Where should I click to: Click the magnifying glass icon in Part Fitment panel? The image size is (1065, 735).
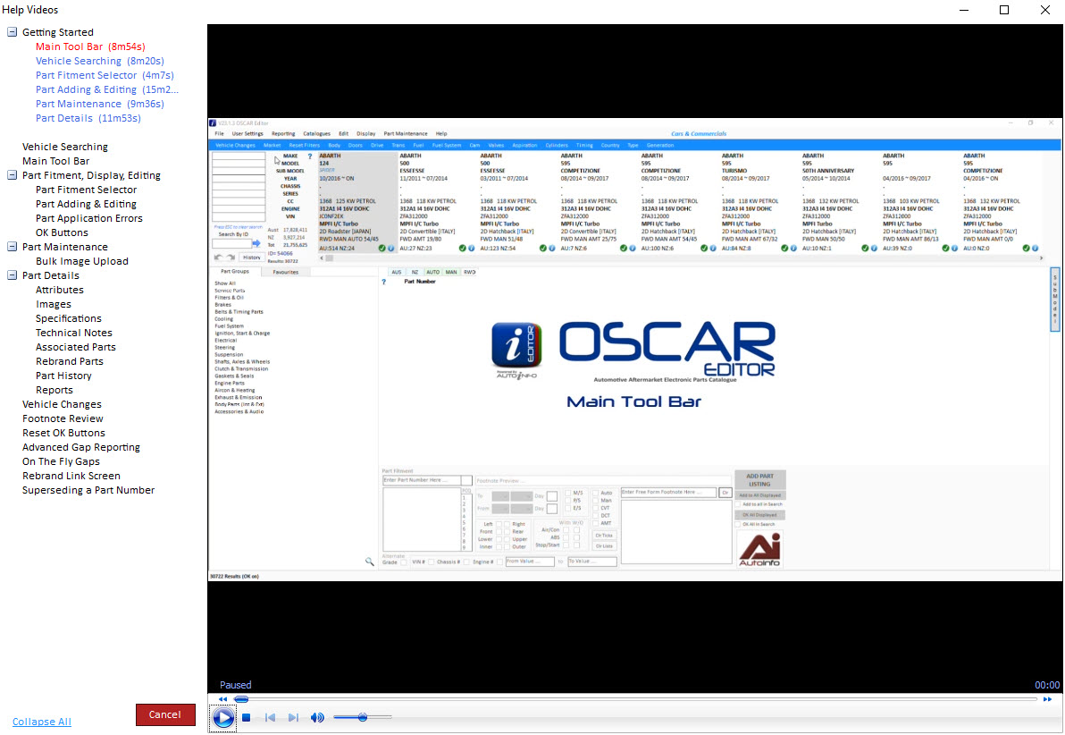click(x=370, y=561)
